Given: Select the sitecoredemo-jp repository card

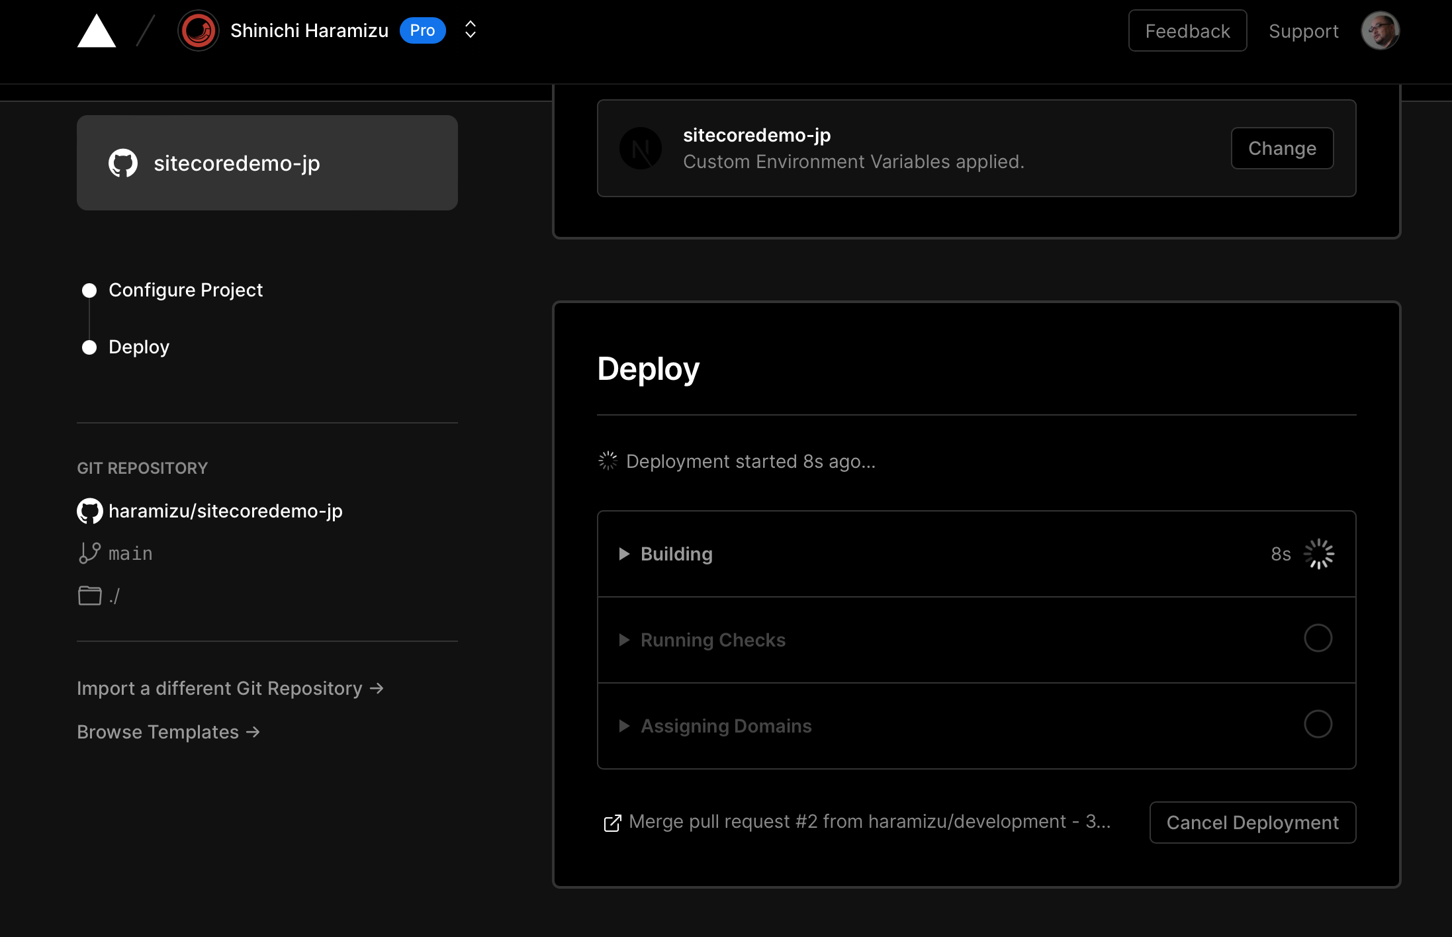Looking at the screenshot, I should pyautogui.click(x=267, y=163).
